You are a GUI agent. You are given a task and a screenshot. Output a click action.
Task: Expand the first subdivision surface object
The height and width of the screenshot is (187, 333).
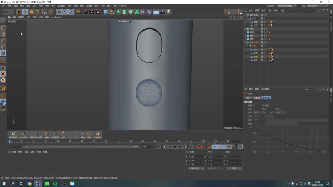(245, 15)
